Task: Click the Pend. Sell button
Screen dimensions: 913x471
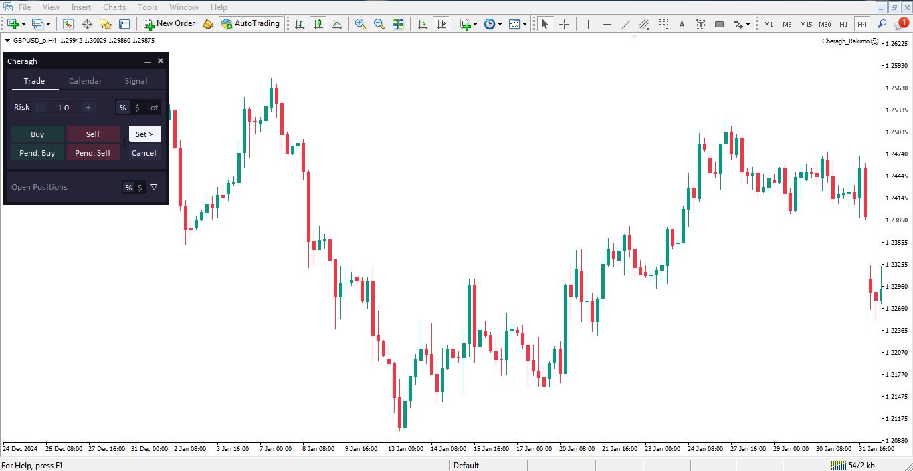Action: tap(93, 153)
